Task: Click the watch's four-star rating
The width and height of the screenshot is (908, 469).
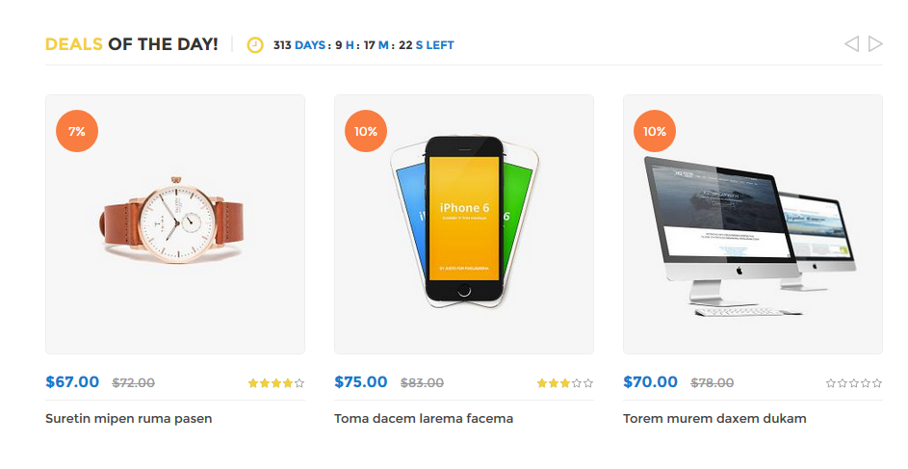Action: [x=275, y=383]
